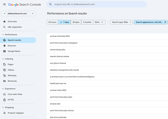Collapse the Performance section
The height and width of the screenshot is (119, 168).
point(3,35)
